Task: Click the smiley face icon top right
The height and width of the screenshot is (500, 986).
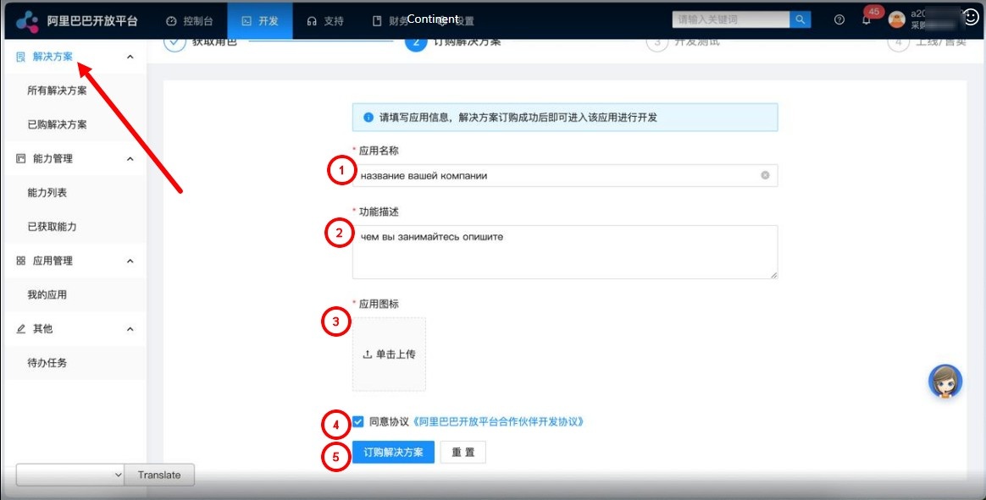Action: tap(971, 17)
